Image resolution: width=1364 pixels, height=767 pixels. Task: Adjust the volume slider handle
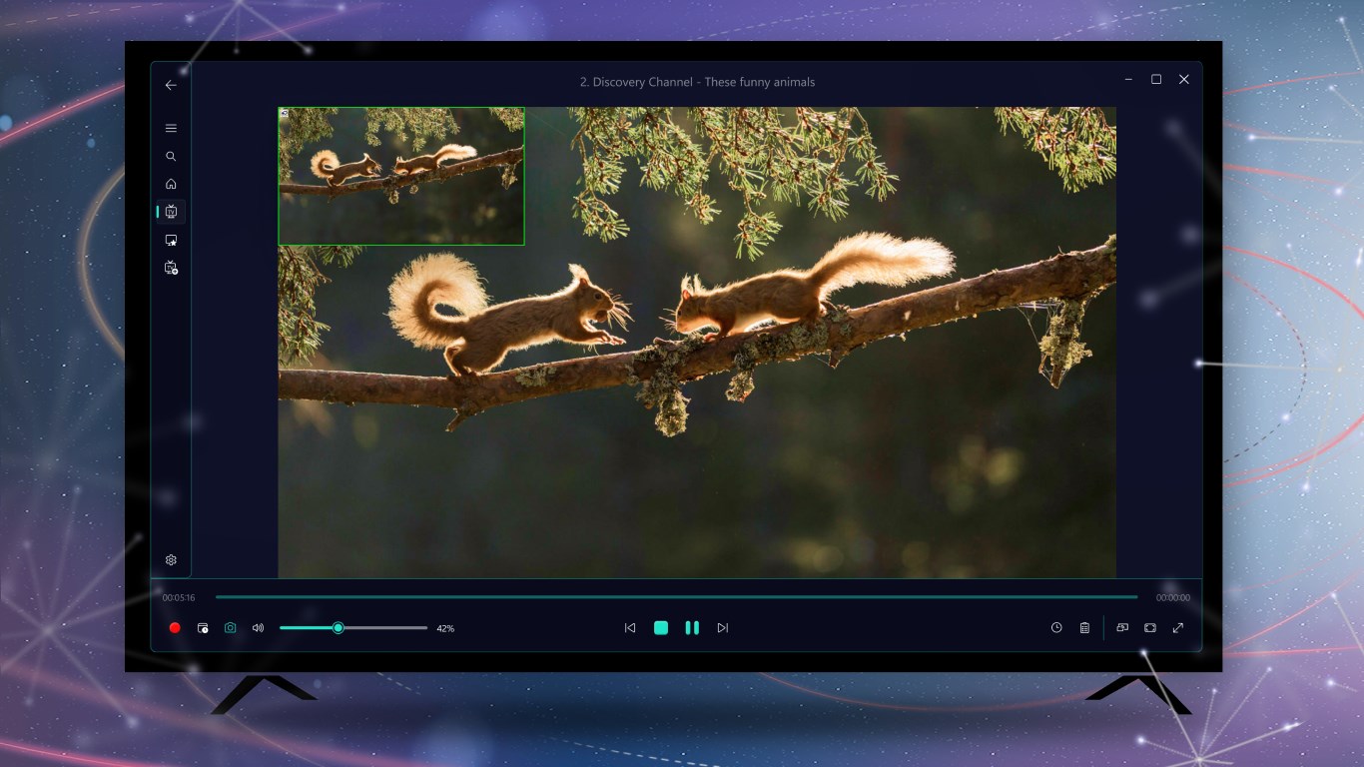pos(339,628)
